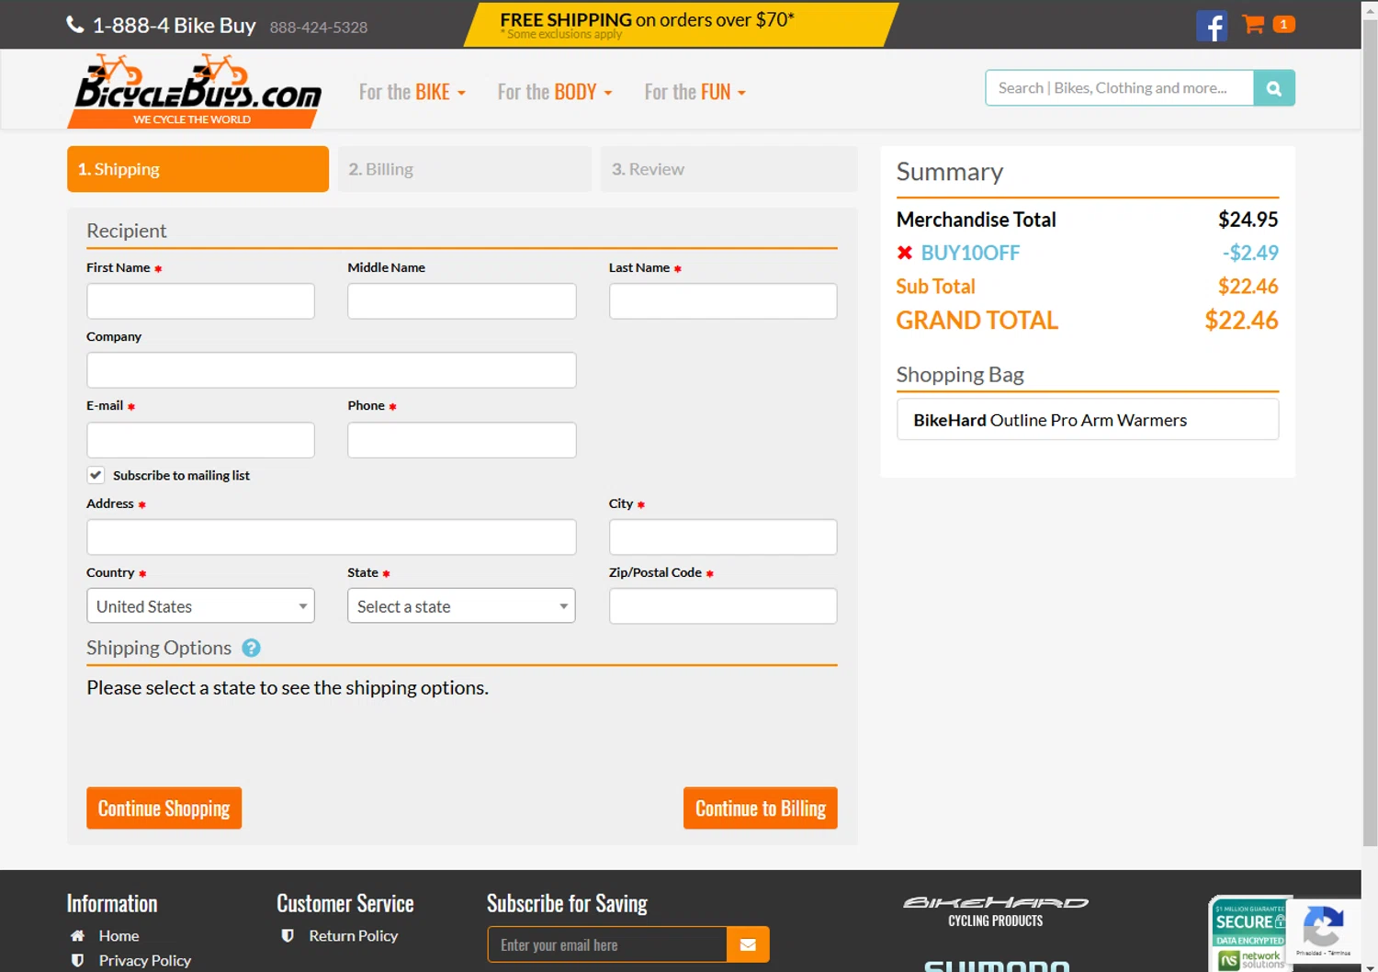Viewport: 1378px width, 972px height.
Task: Select the 3. Review step tab
Action: [x=729, y=169]
